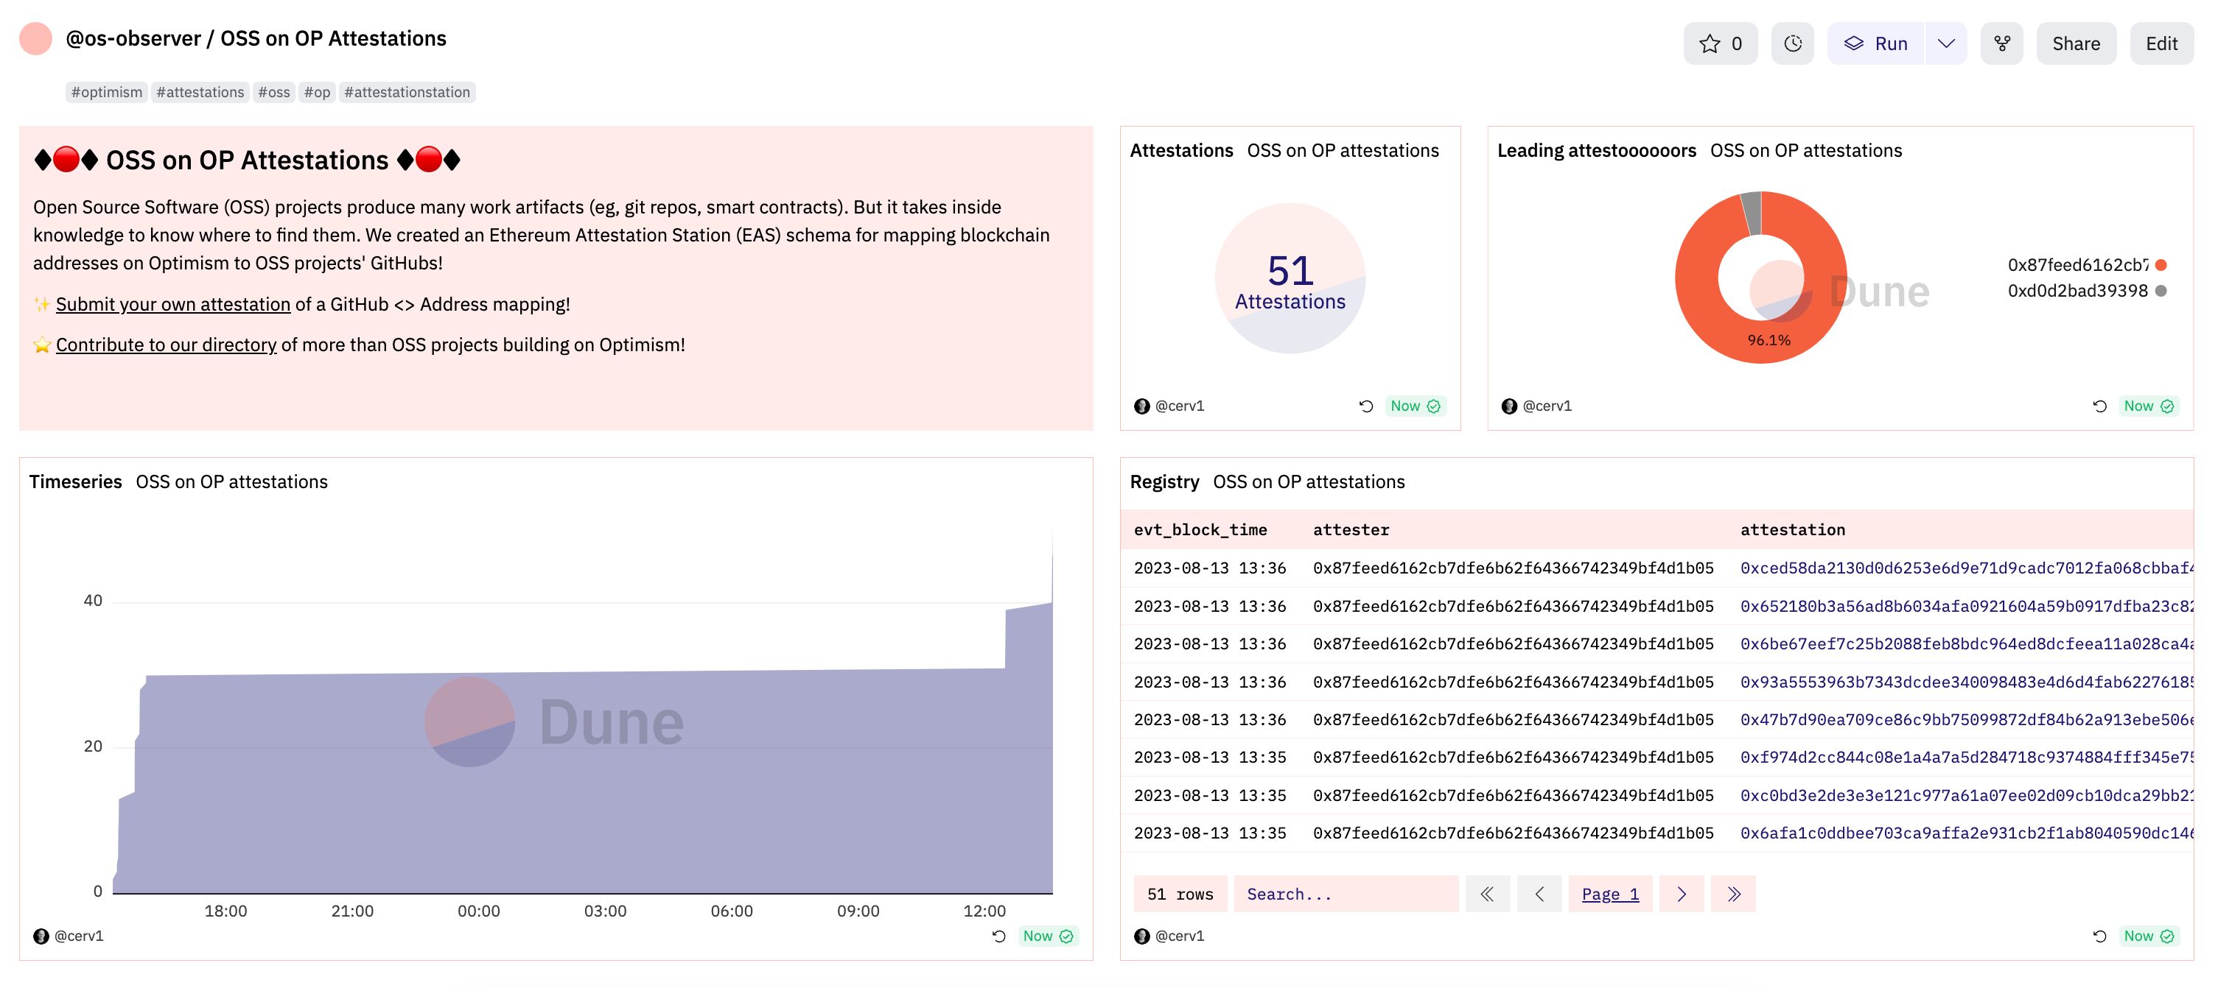Select the #attestations tag
This screenshot has width=2218, height=988.
click(x=200, y=92)
